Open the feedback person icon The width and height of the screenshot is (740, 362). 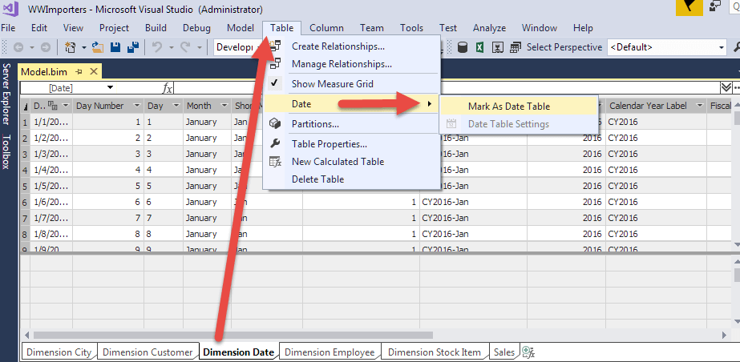pyautogui.click(x=715, y=6)
